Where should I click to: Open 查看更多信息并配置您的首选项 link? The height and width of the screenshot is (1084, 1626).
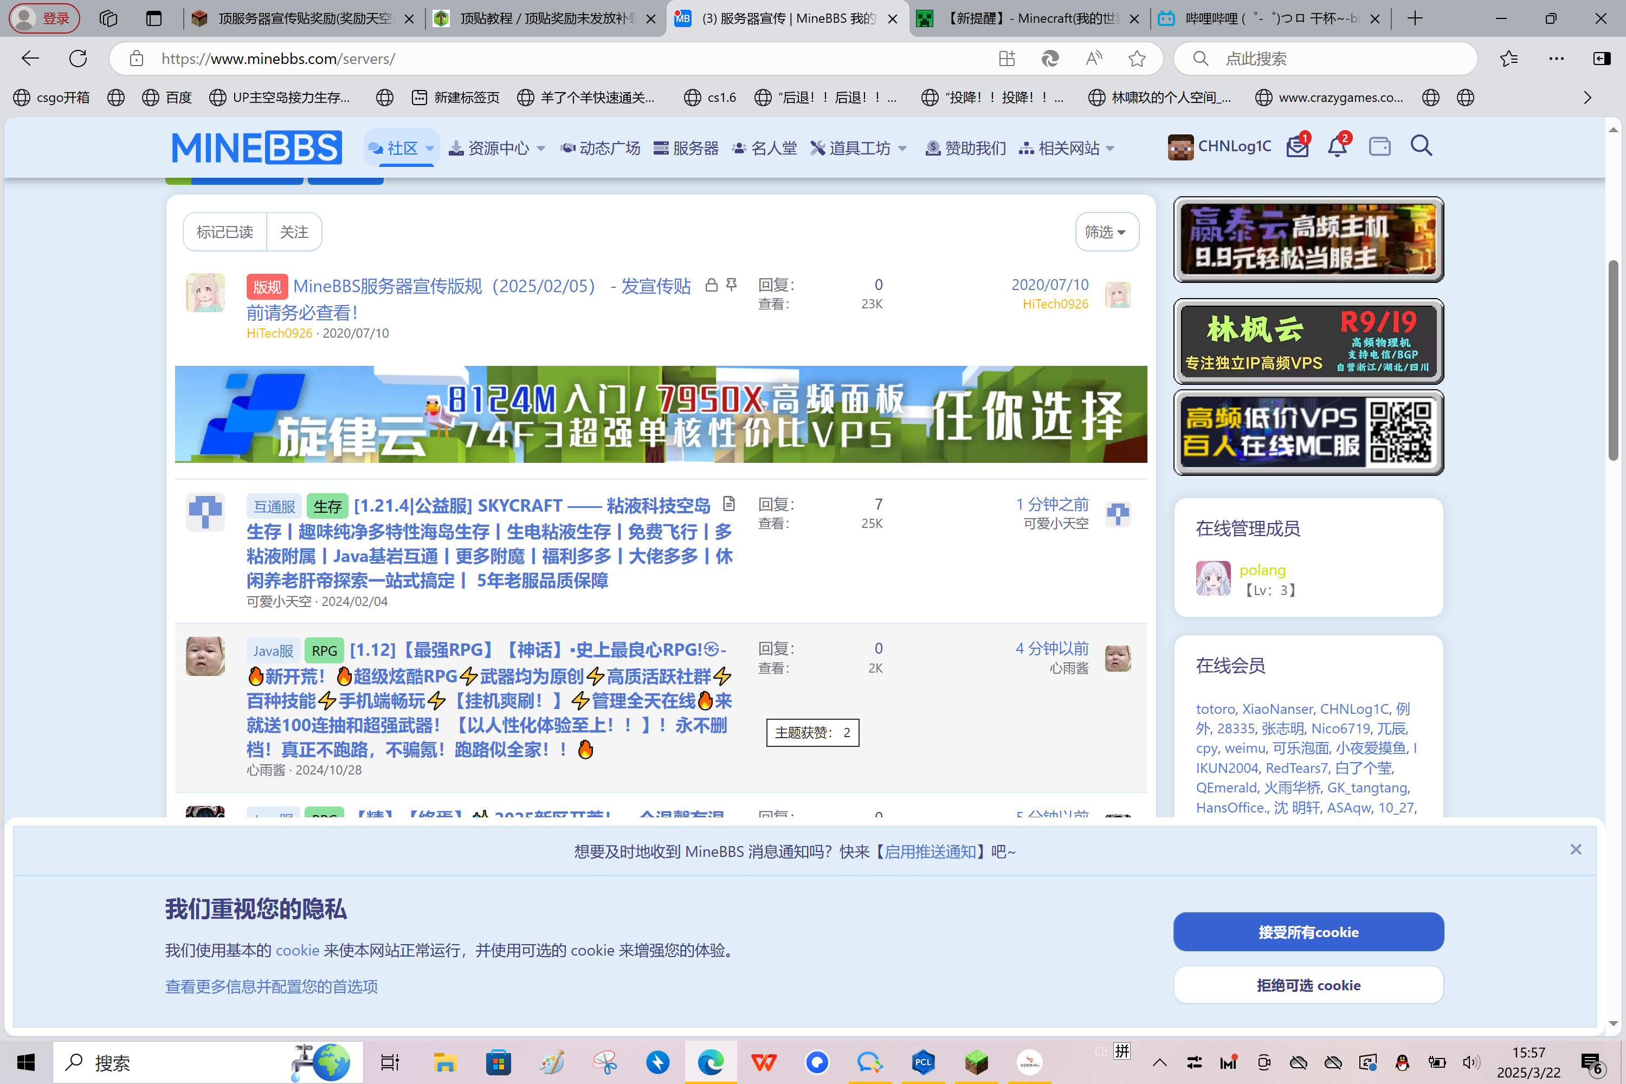click(271, 986)
